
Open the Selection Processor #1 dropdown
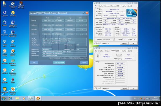click(109, 39)
